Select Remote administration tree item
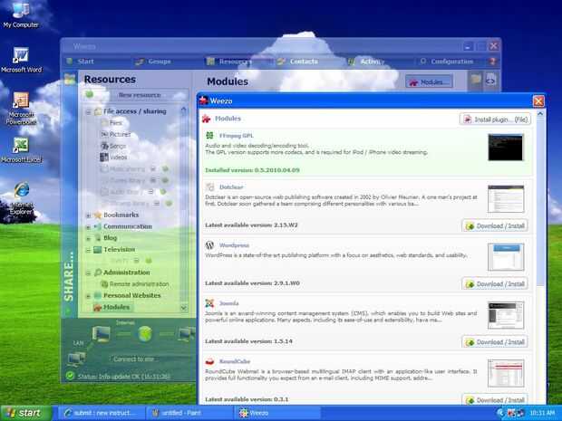Image resolution: width=562 pixels, height=421 pixels. point(135,284)
